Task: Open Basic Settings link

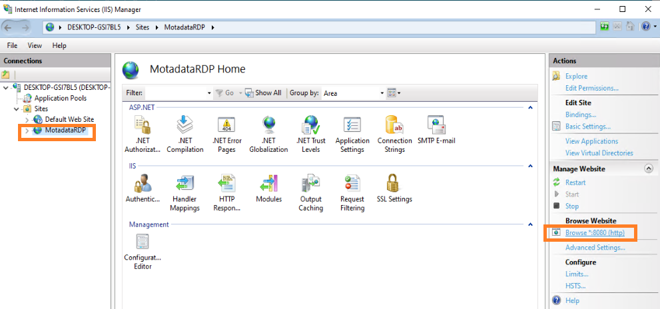Action: (x=588, y=127)
